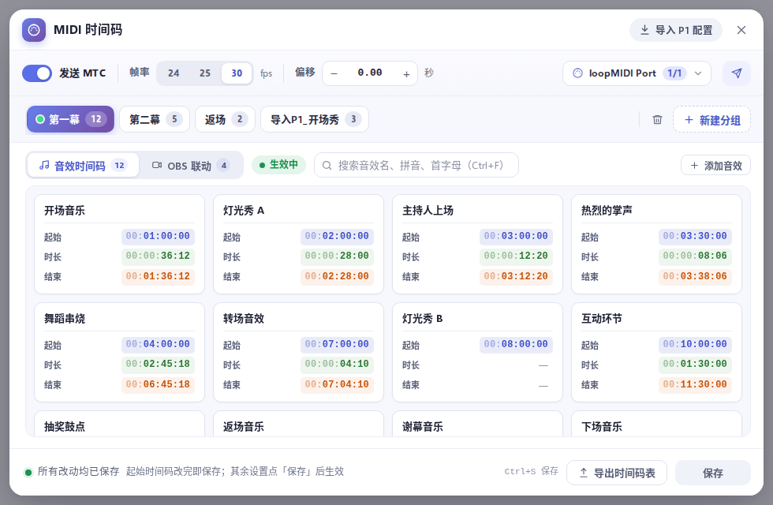Select the OBS 联动 tab
The image size is (773, 505).
point(191,166)
